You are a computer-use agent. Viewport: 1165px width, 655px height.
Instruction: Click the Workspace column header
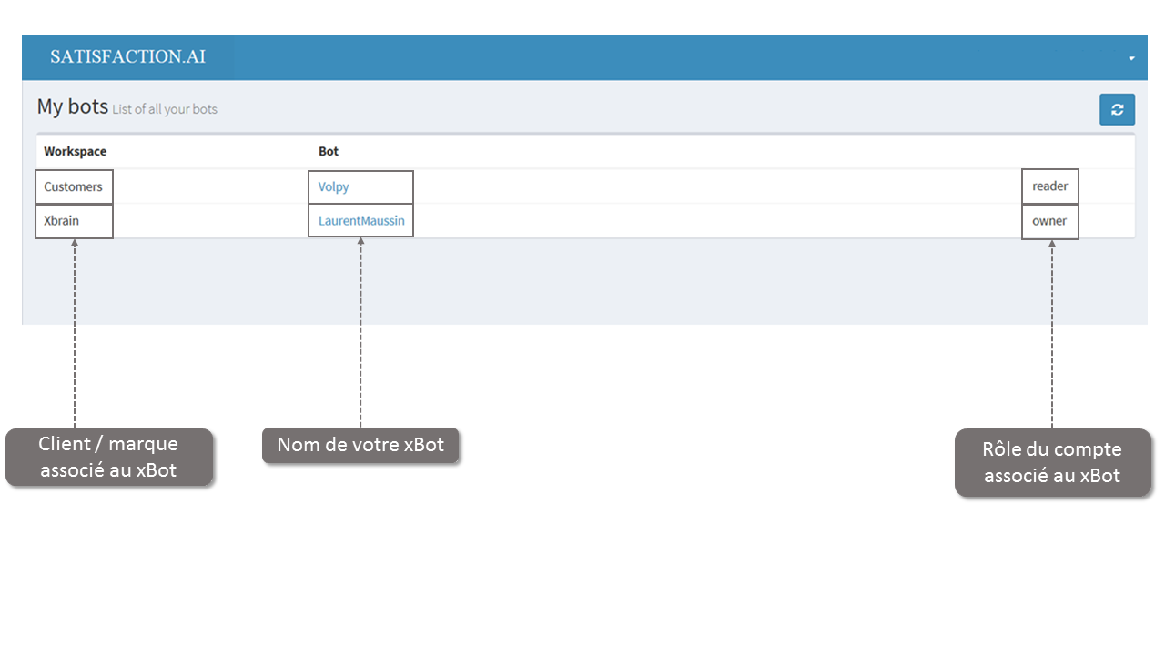coord(75,151)
